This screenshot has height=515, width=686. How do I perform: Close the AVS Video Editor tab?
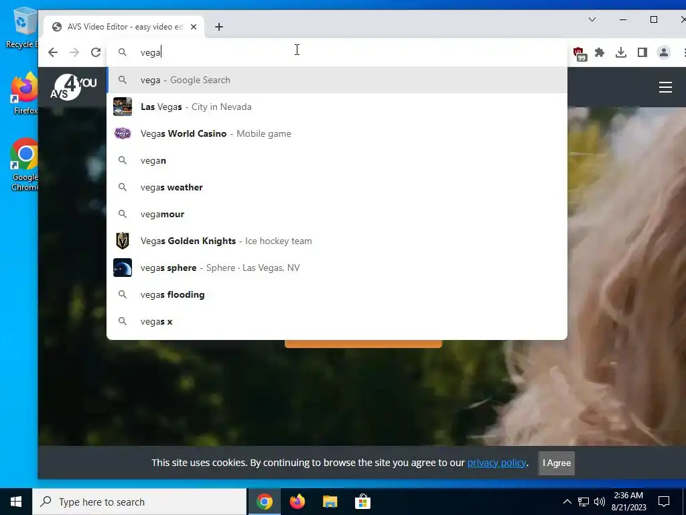pos(194,27)
